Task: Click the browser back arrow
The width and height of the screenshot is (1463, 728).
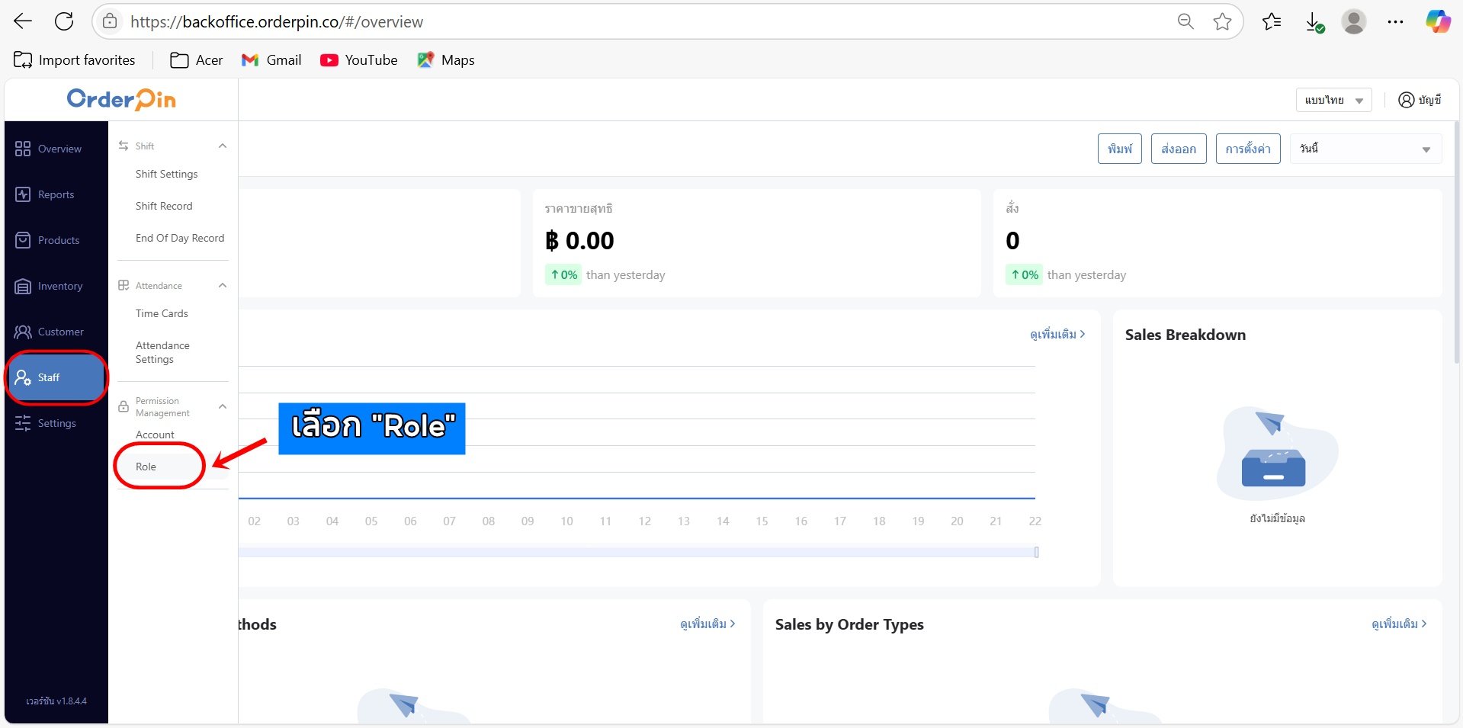Action: (x=23, y=21)
